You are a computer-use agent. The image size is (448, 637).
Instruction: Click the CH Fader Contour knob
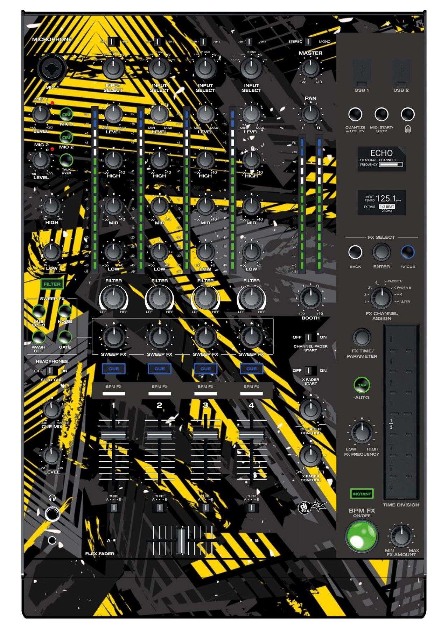click(x=310, y=410)
